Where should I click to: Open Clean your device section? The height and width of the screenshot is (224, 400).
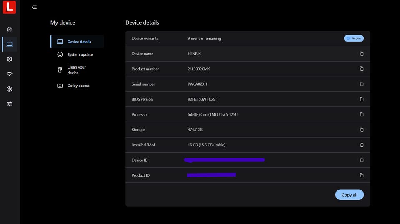[77, 70]
